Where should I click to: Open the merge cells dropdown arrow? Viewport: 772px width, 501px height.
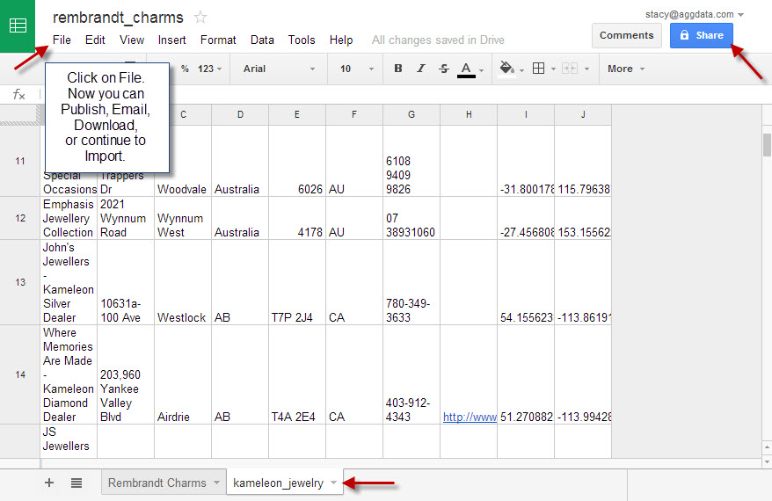(x=586, y=69)
